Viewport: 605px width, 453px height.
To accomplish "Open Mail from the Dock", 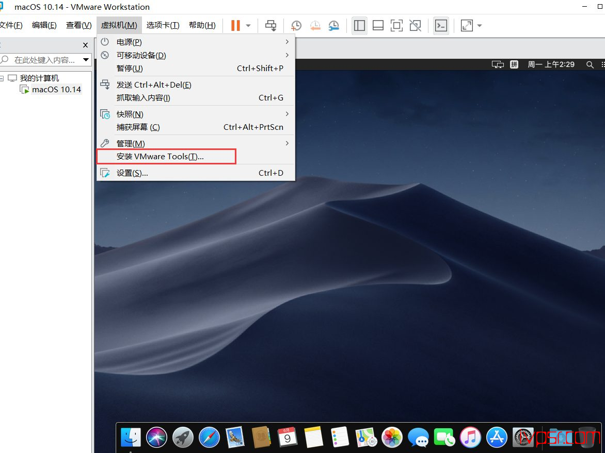I will (x=235, y=438).
